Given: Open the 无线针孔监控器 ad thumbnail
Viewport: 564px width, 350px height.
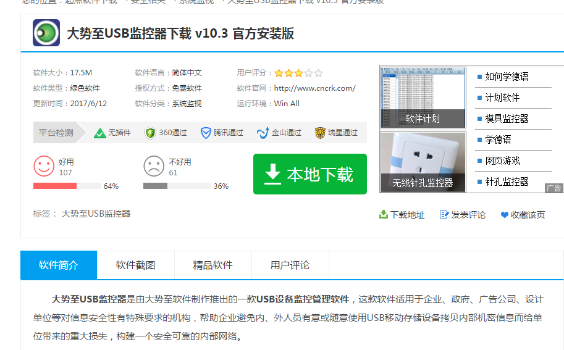Looking at the screenshot, I should pyautogui.click(x=423, y=162).
